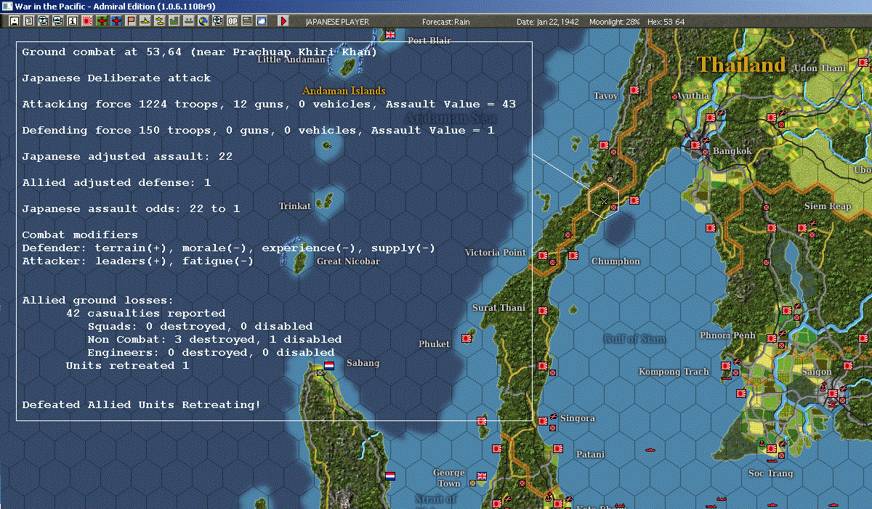Select the Japanese unit at Tavoy
This screenshot has height=509, width=872.
(634, 90)
